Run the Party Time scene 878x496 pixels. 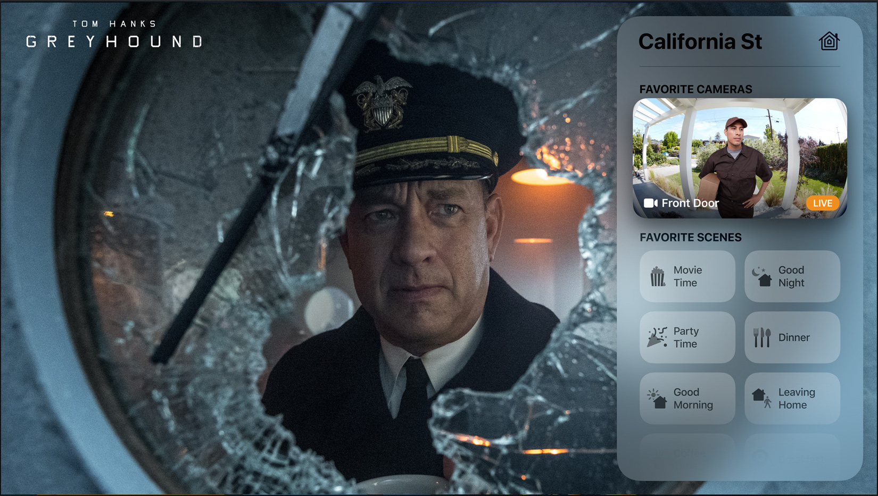point(688,338)
